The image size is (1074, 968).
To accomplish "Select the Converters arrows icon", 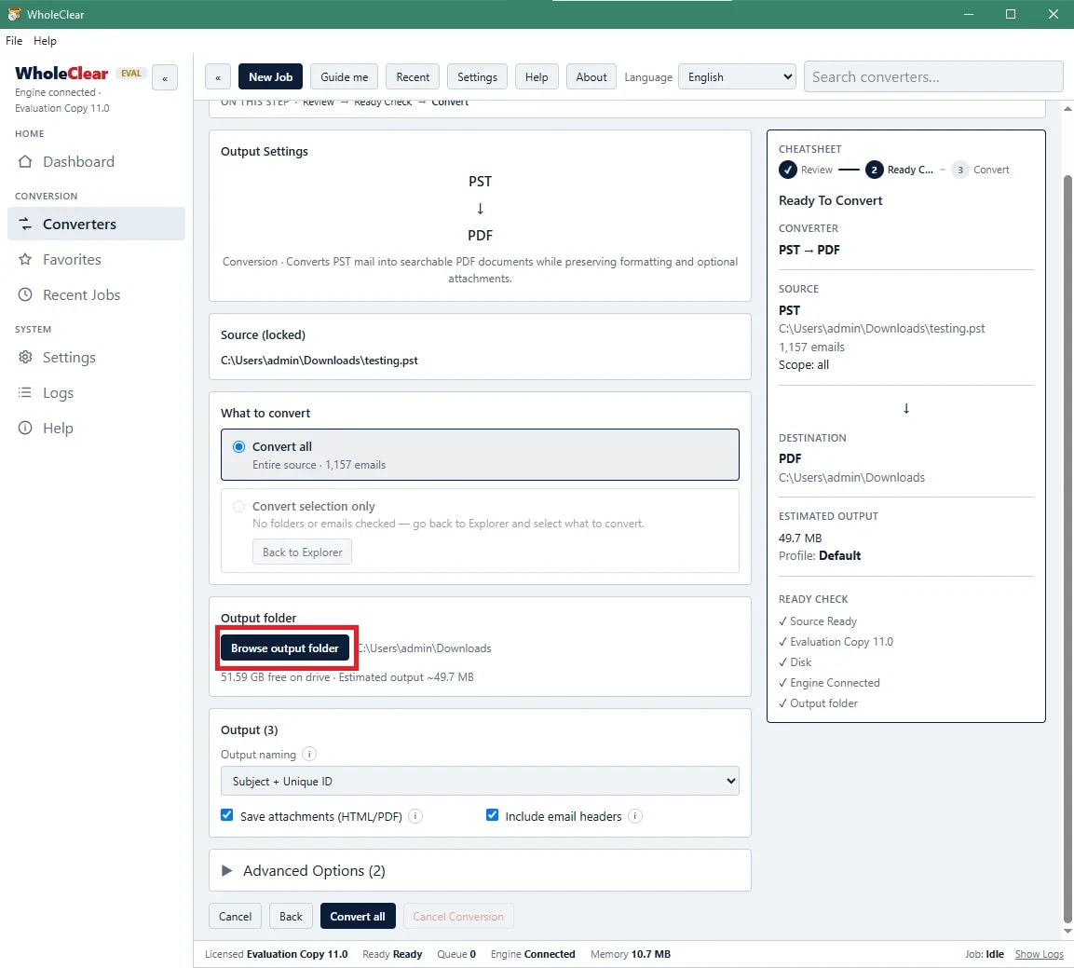I will point(25,224).
